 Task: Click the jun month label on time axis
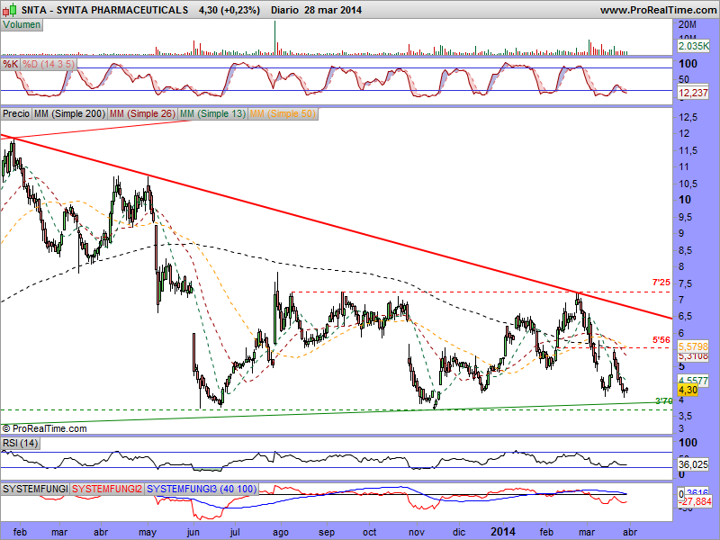pos(193,533)
